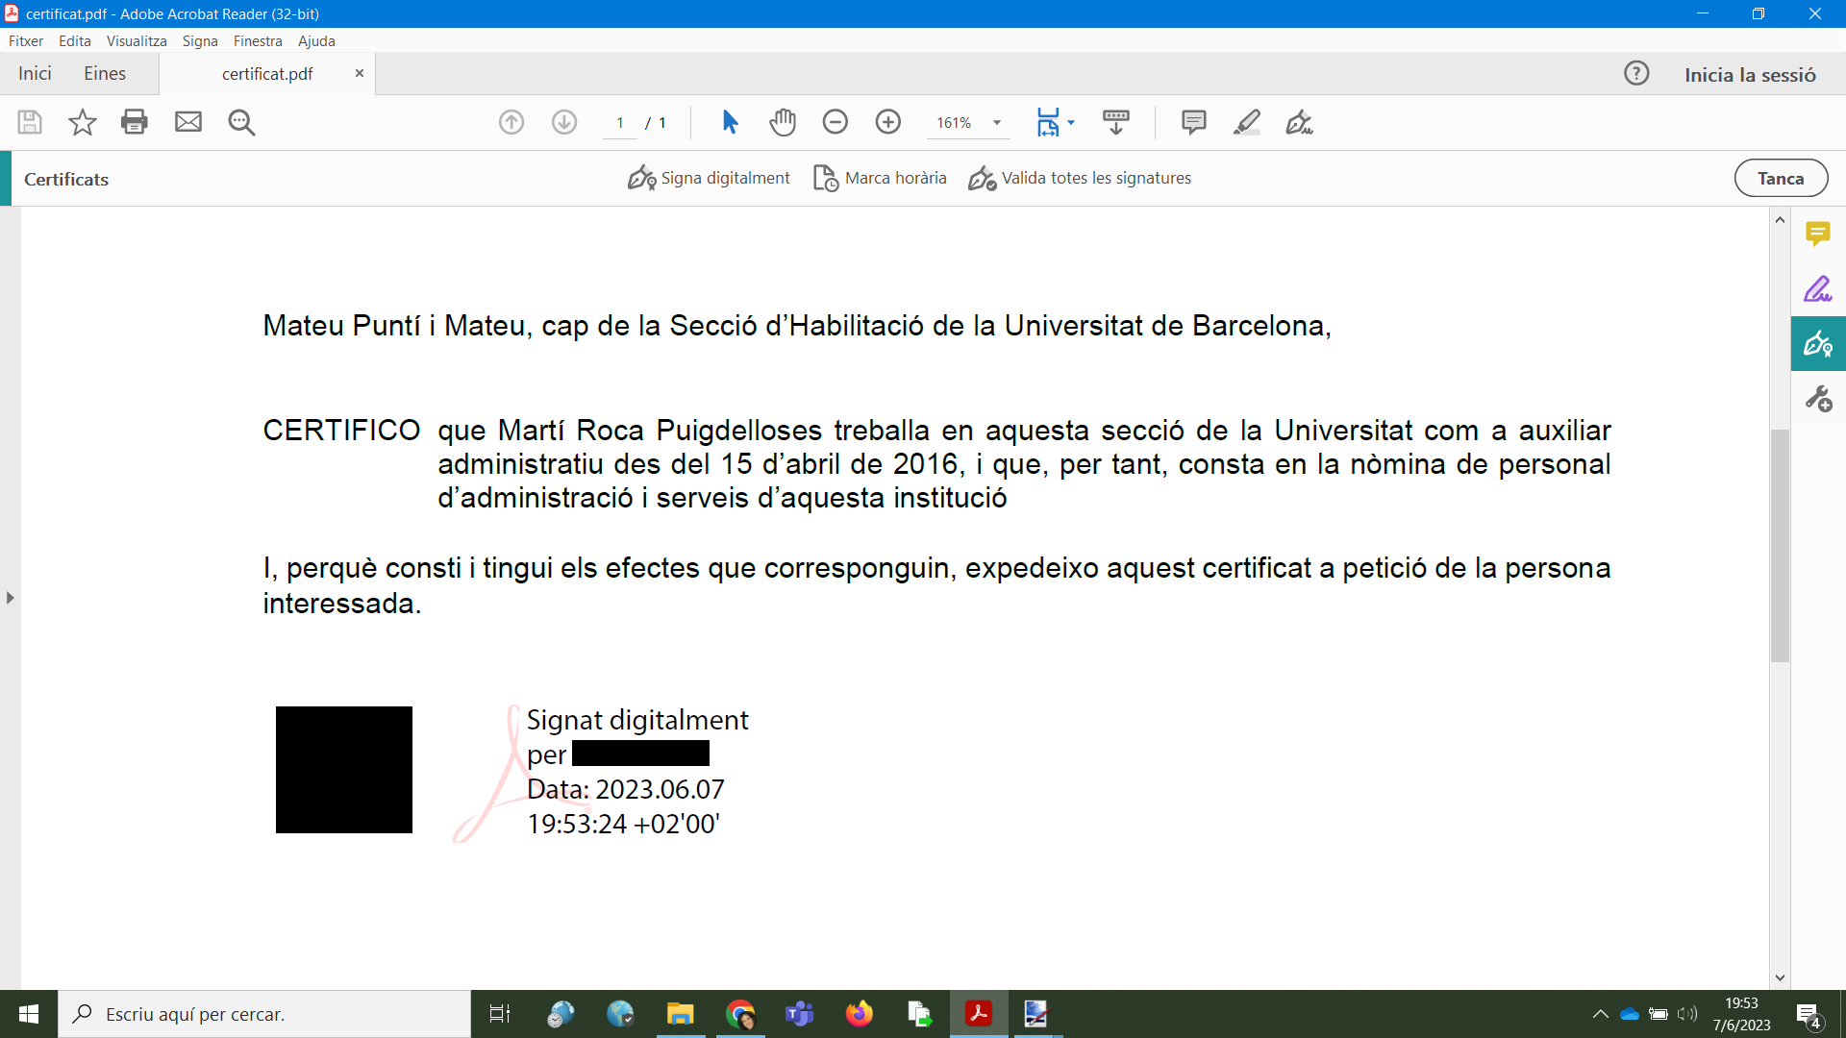
Task: Click the page number input field
Action: 620,123
